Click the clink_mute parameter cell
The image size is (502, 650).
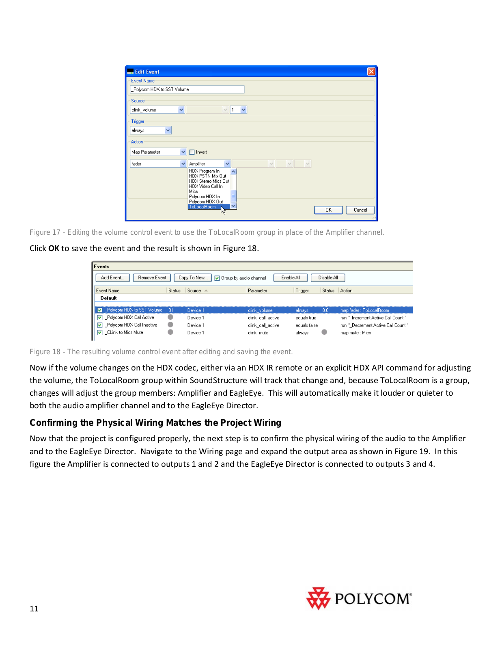pos(258,333)
